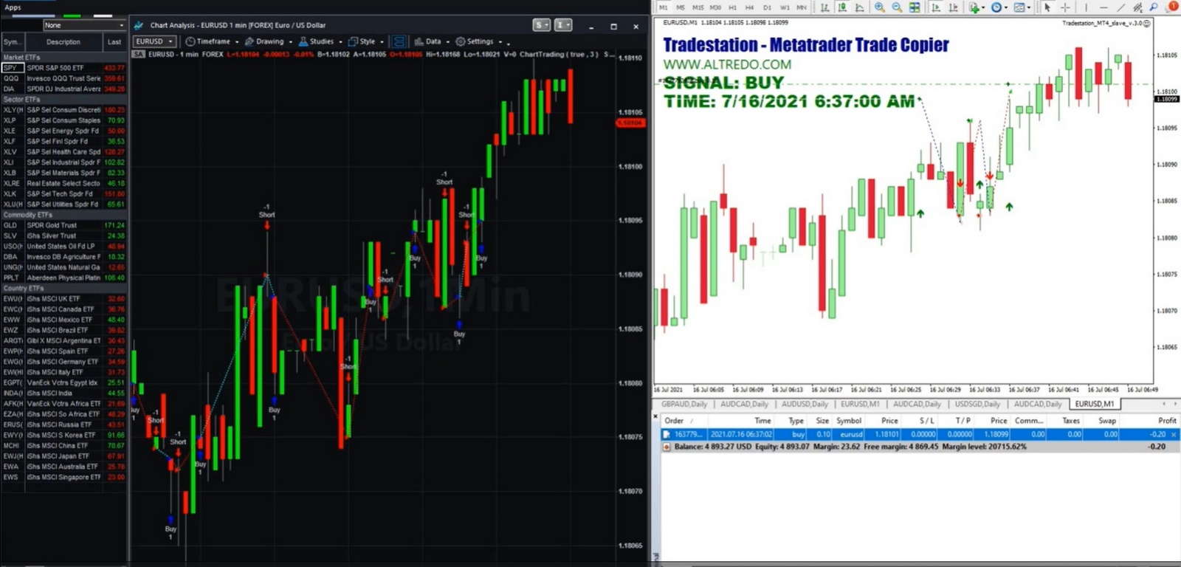This screenshot has width=1181, height=567.
Task: Close the MetaTrader terminal panel with X
Action: click(655, 417)
